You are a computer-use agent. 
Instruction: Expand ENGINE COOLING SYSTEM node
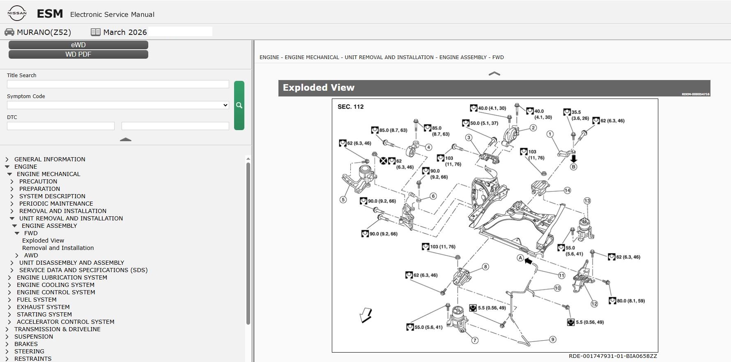point(9,285)
